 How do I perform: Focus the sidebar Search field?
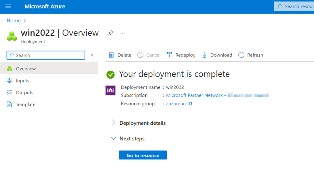[46, 55]
